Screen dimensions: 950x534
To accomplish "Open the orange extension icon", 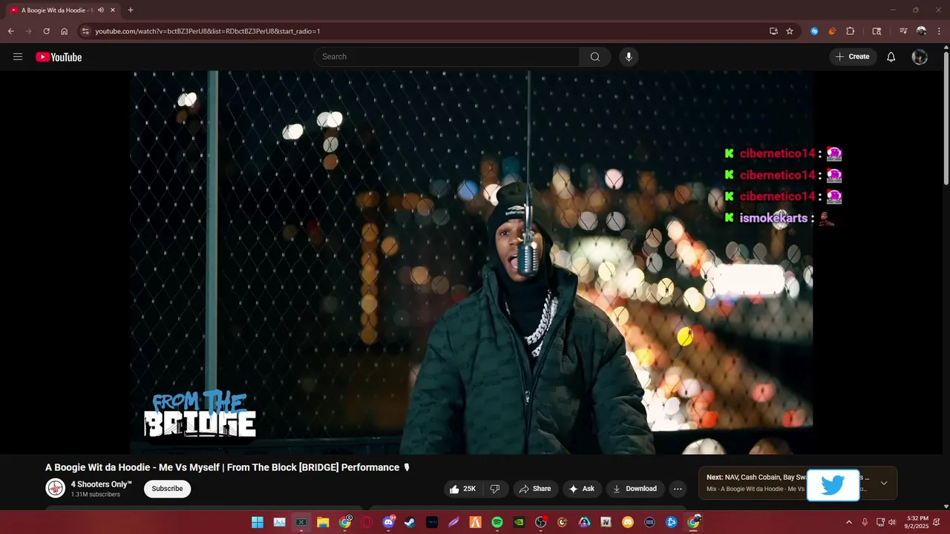I will [832, 31].
